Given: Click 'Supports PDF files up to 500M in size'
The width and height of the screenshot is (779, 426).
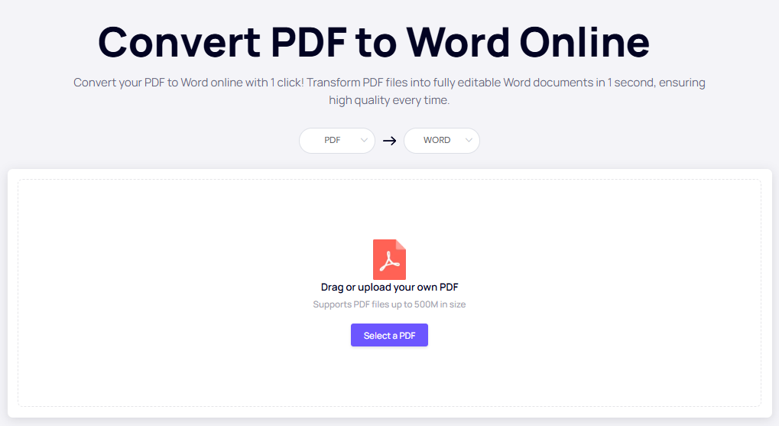Looking at the screenshot, I should click(390, 304).
